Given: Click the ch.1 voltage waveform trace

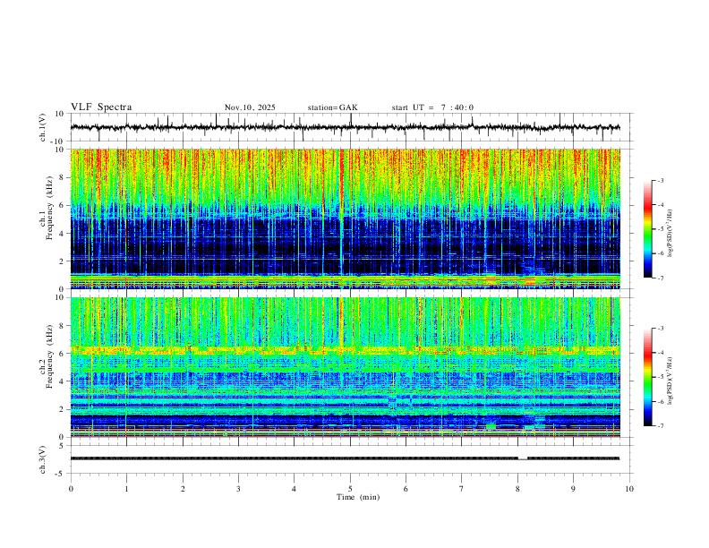Looking at the screenshot, I should point(346,127).
